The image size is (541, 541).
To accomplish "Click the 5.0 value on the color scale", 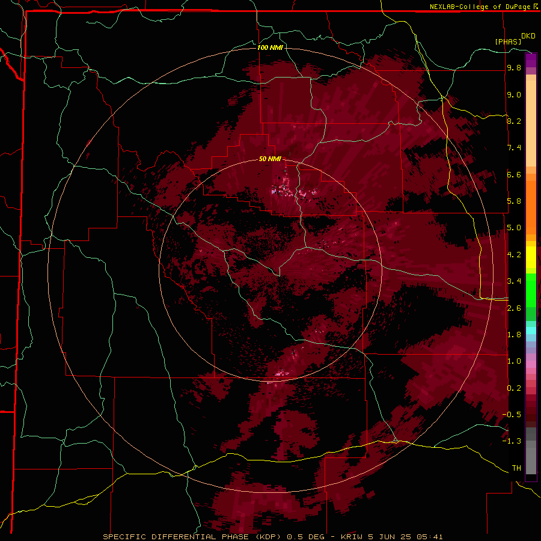I will (x=514, y=228).
